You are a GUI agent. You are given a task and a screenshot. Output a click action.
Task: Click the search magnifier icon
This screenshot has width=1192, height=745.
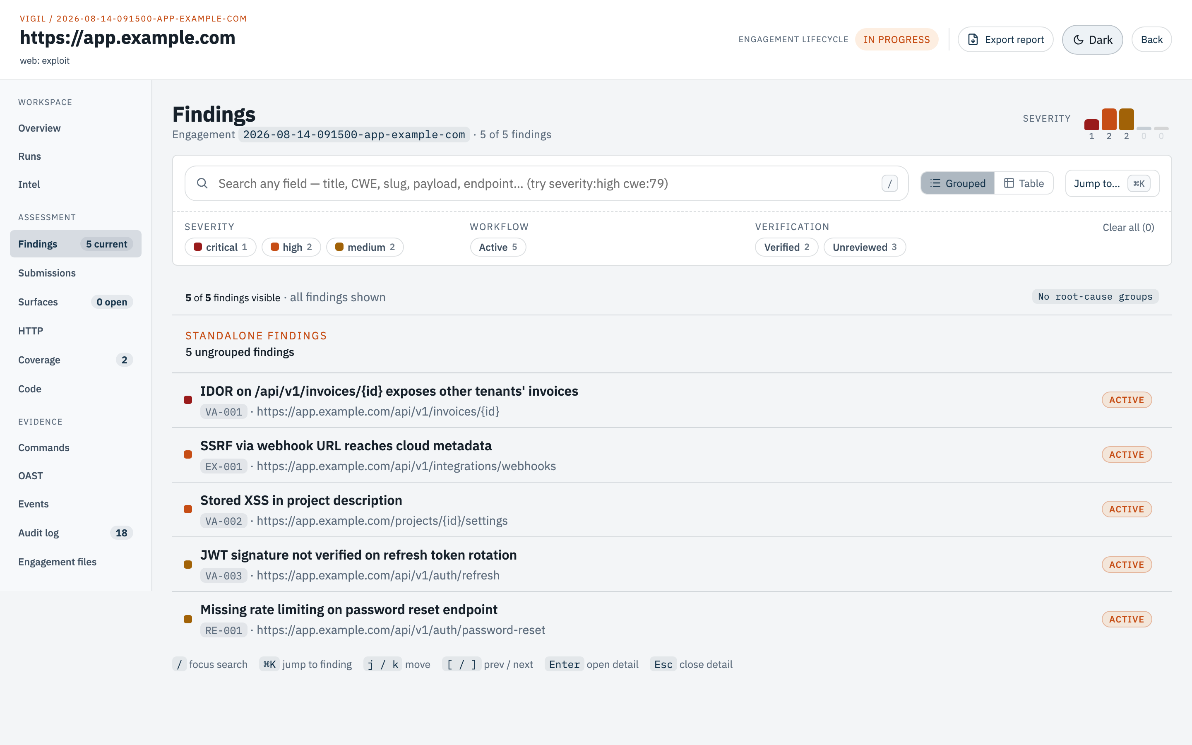[202, 183]
